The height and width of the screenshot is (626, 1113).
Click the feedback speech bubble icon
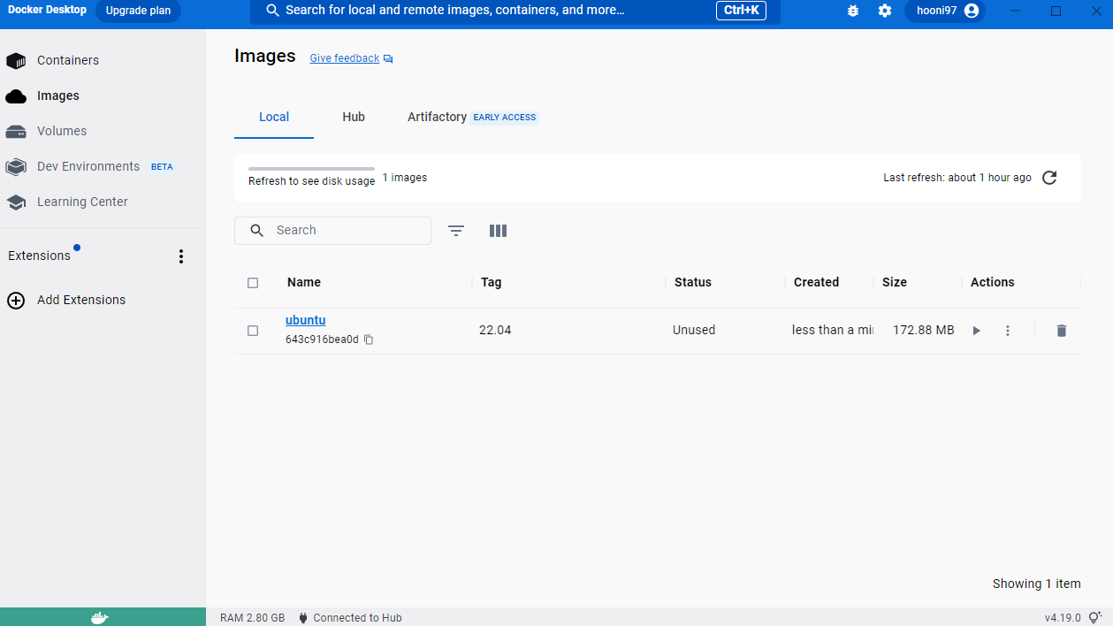click(x=388, y=59)
